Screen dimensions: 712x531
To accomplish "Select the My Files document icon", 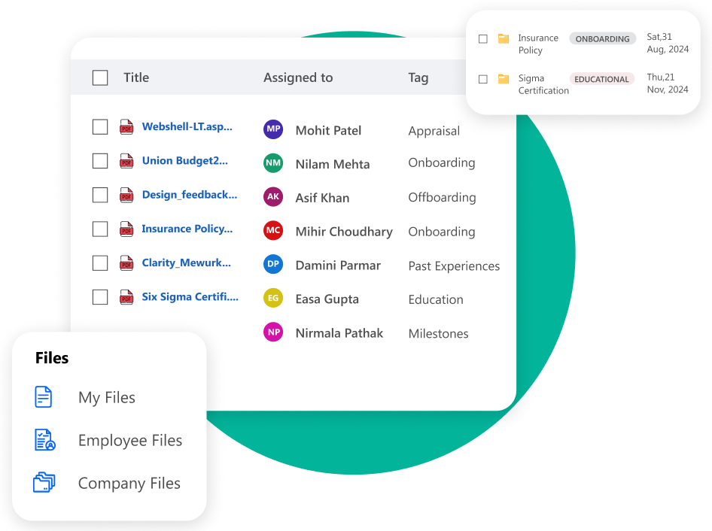I will [44, 396].
